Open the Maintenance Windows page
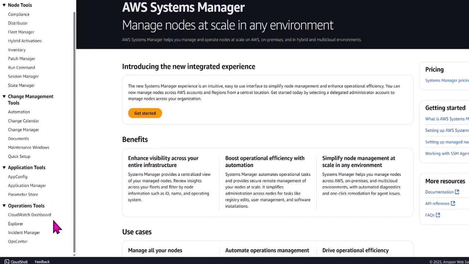The image size is (469, 264). pyautogui.click(x=29, y=147)
